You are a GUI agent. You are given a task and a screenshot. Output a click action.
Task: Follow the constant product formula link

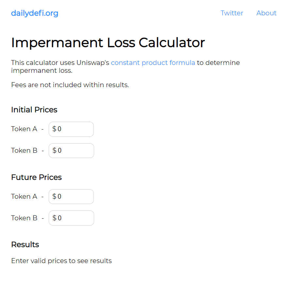tap(153, 63)
